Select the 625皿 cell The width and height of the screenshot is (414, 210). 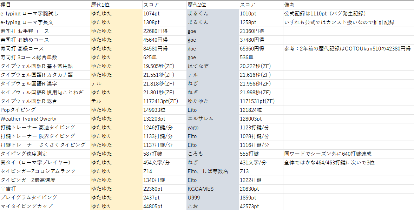click(164, 57)
